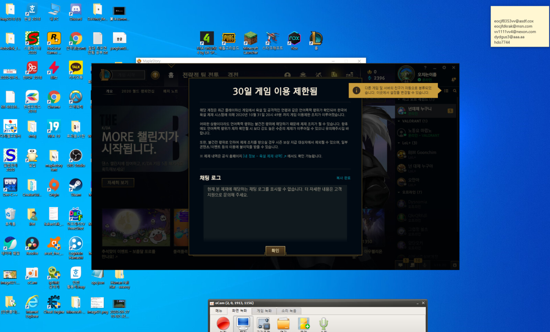Click the MapleStory window title bar
550x332 pixels.
pos(251,61)
